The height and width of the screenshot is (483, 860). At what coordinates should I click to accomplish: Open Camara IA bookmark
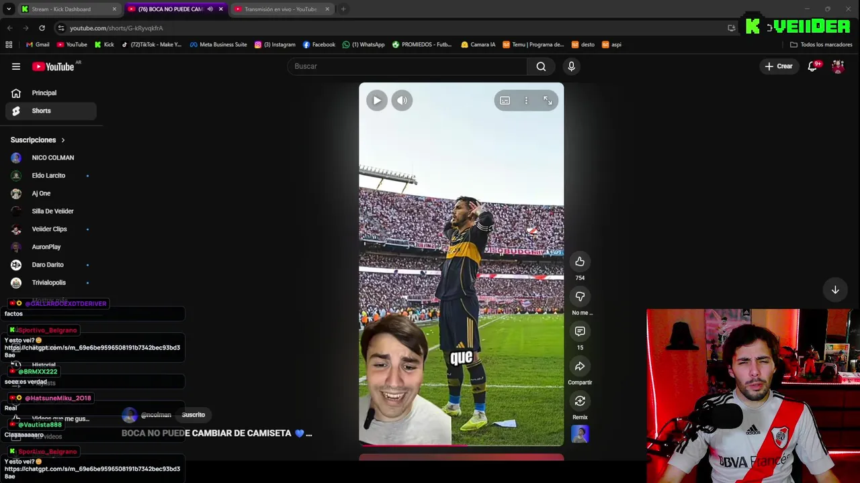(x=478, y=45)
